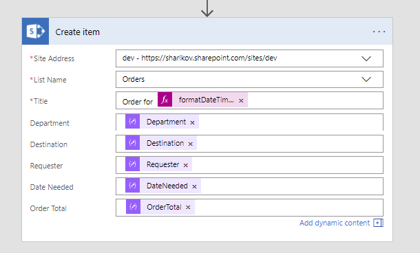Open the three-dots menu on Create item
This screenshot has height=253, width=420.
point(379,32)
